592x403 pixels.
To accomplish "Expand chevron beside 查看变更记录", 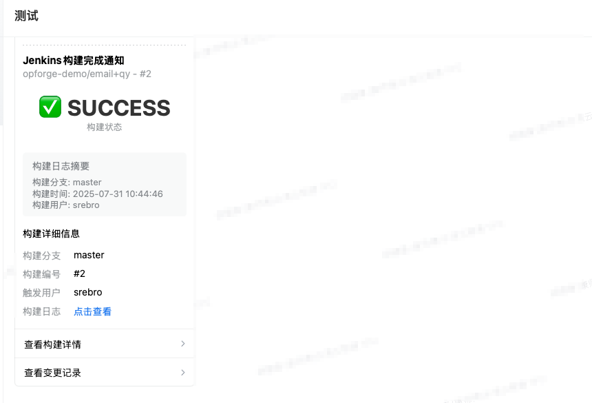I will click(x=183, y=373).
